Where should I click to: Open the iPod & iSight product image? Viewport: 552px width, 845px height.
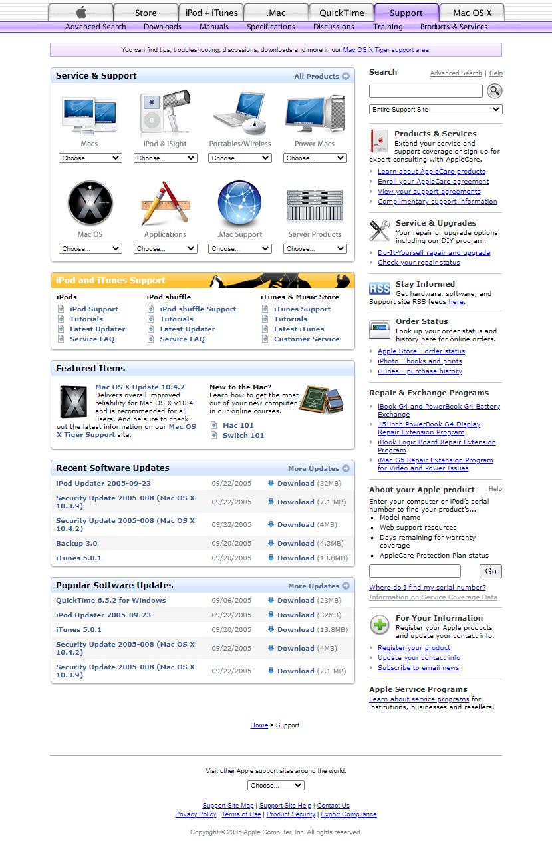[165, 113]
